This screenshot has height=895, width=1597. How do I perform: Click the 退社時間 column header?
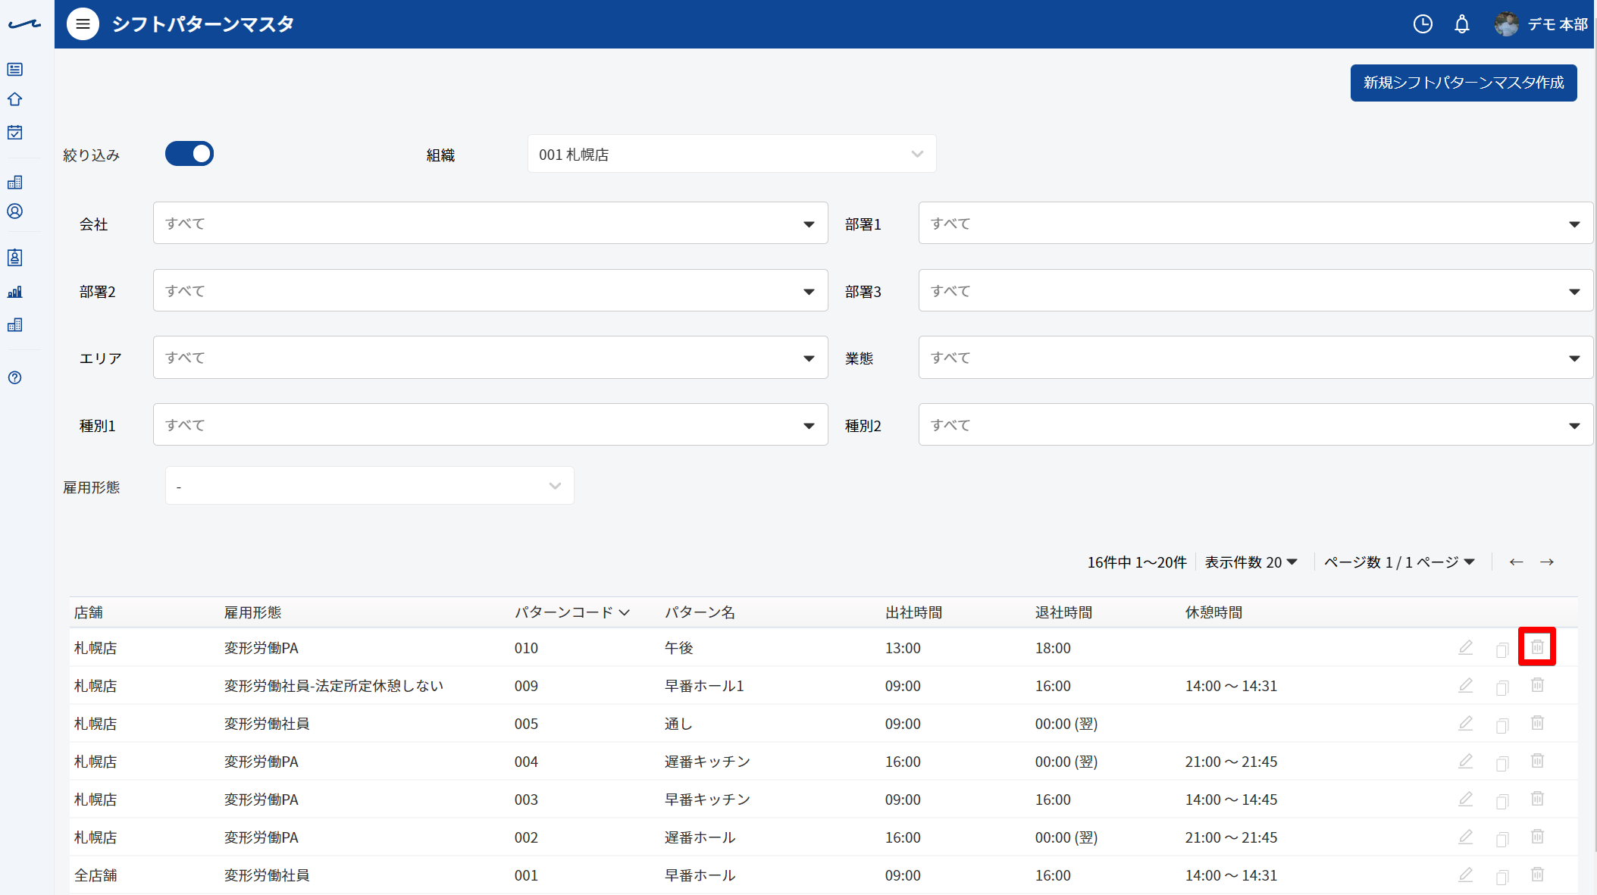coord(1063,612)
